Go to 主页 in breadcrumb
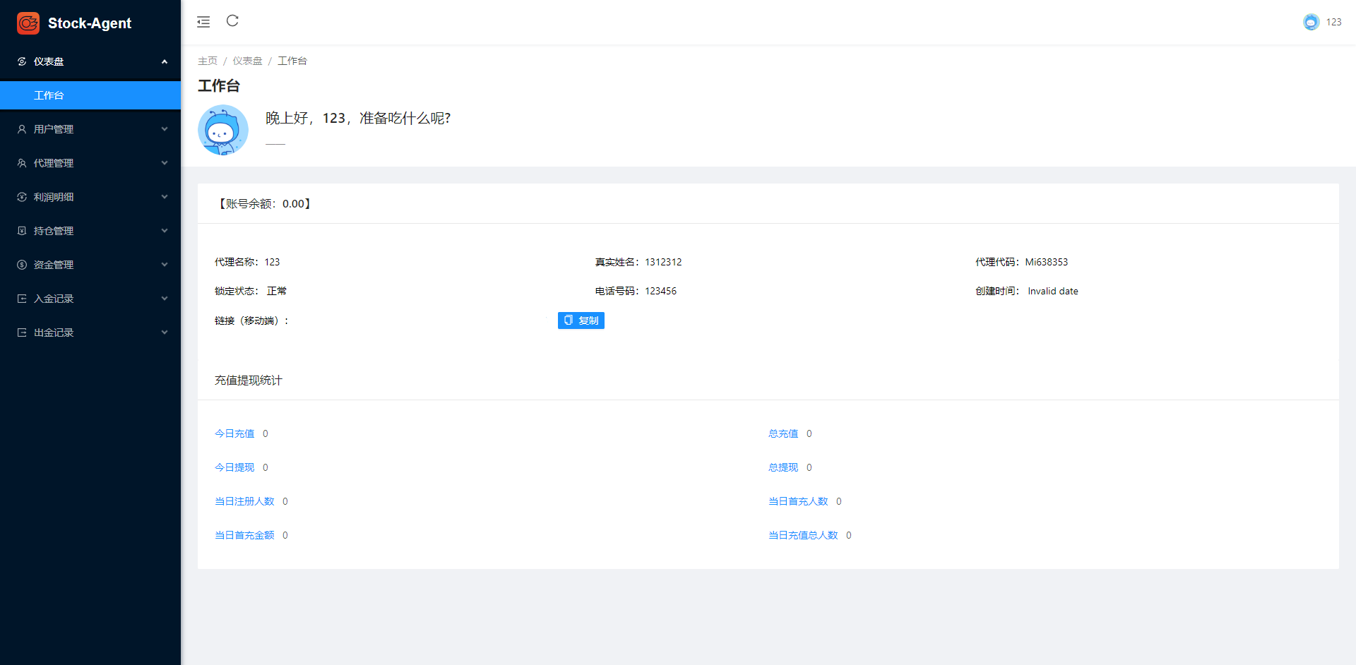 coord(208,61)
